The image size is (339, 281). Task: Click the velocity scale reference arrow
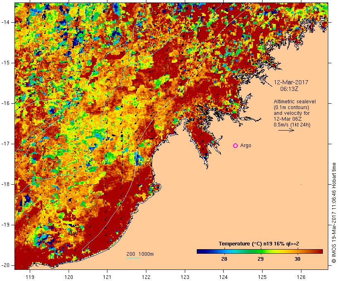(286, 130)
